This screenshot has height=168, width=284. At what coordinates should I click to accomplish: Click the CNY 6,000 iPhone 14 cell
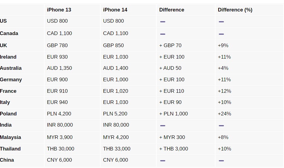pyautogui.click(x=115, y=160)
